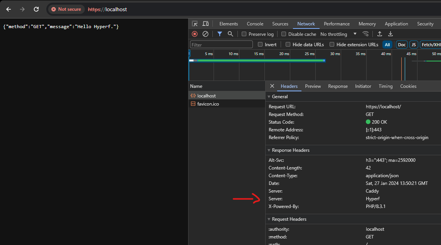Switch to the Console tab
Image resolution: width=441 pixels, height=245 pixels.
[255, 24]
